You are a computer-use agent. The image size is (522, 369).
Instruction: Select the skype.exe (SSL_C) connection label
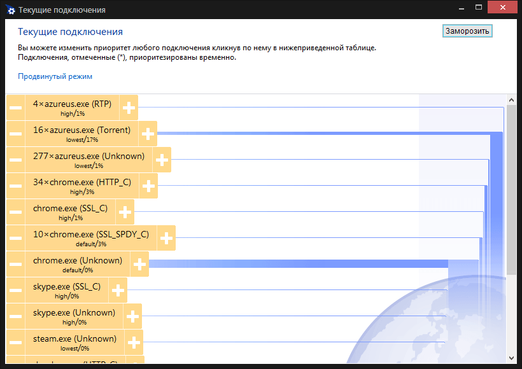[67, 290]
